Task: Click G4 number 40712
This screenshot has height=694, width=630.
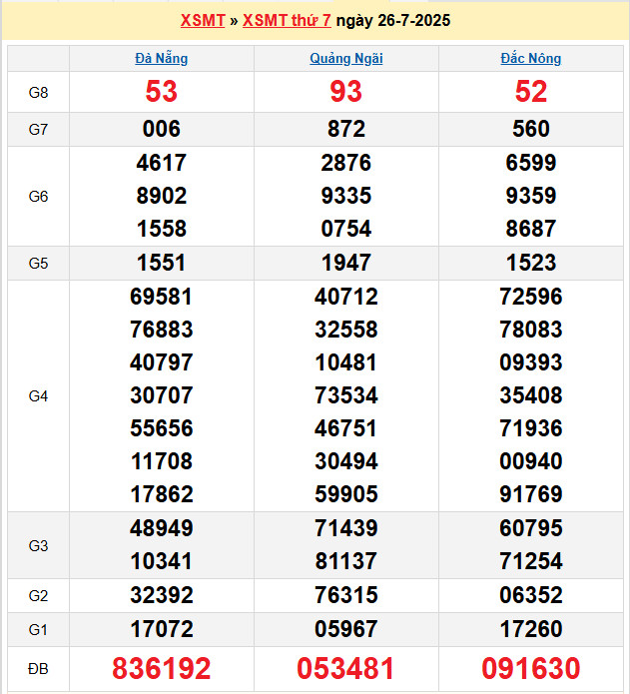Action: [346, 297]
